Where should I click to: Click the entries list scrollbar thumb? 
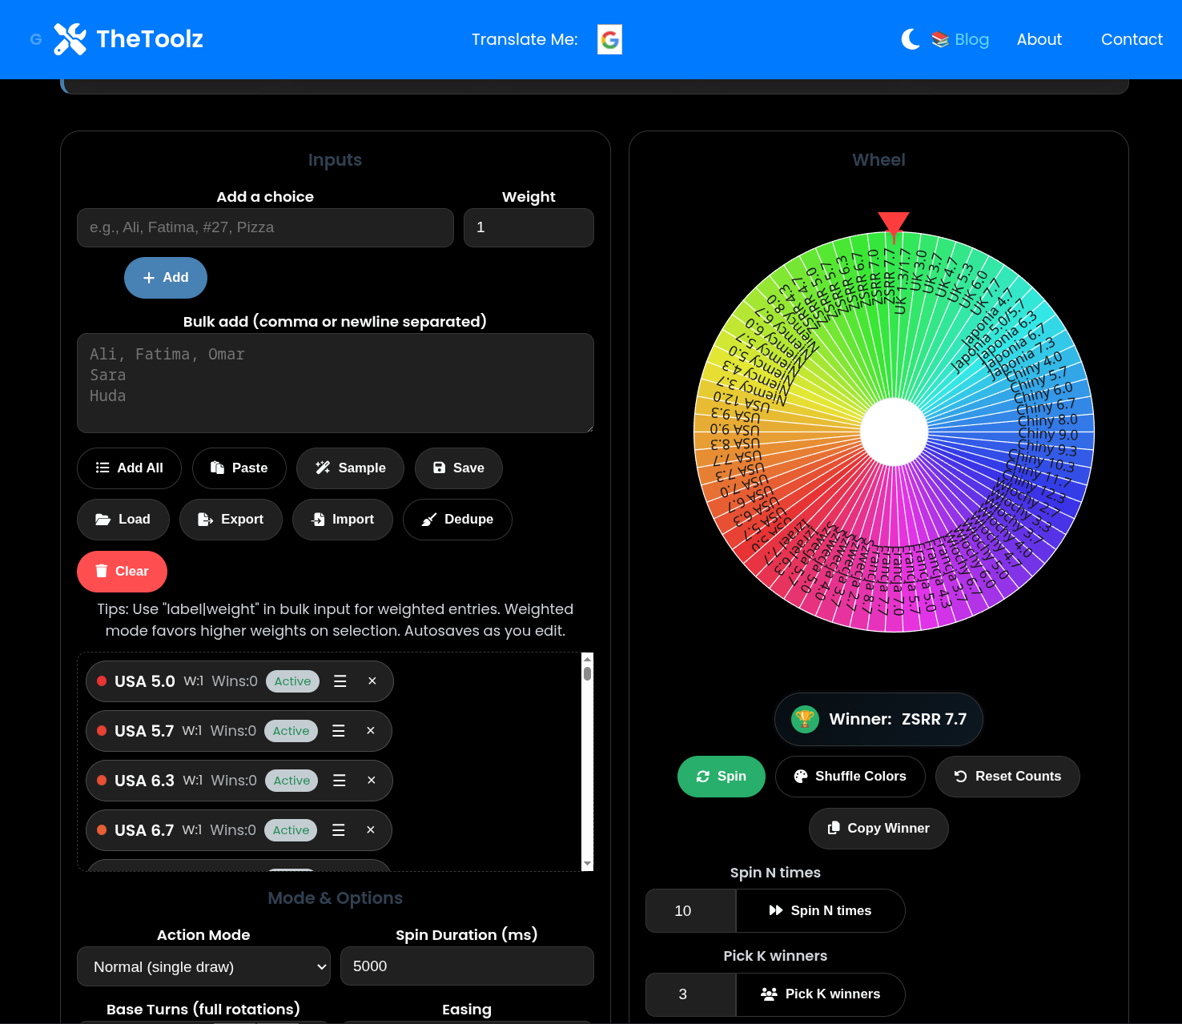pos(588,673)
